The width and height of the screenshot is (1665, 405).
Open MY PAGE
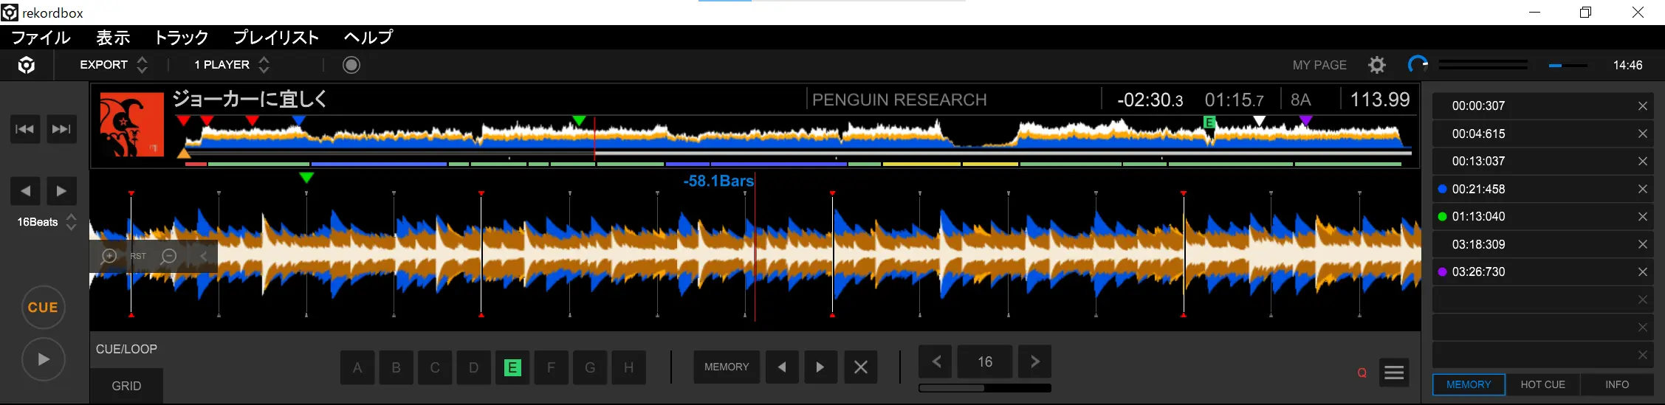point(1319,65)
